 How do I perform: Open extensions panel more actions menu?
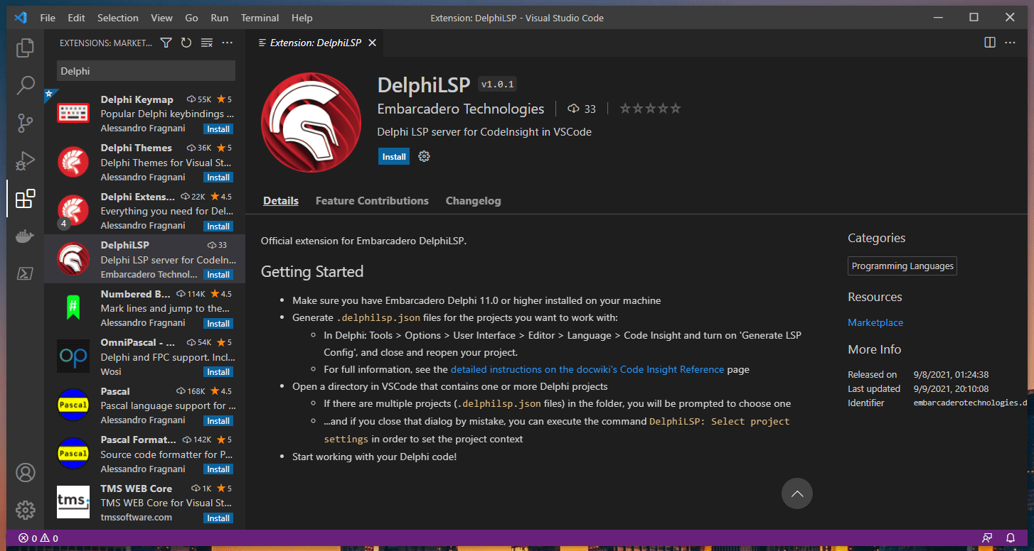tap(228, 43)
